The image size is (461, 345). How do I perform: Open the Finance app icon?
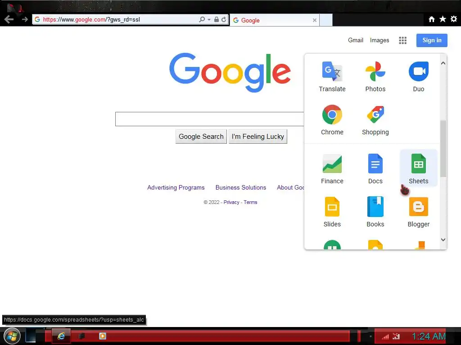(332, 164)
